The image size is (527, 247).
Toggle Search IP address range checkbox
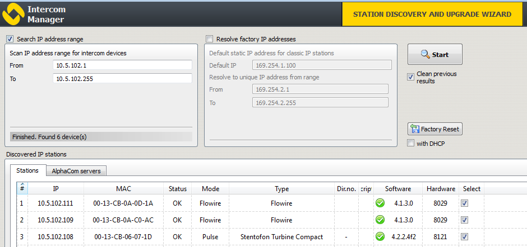10,39
